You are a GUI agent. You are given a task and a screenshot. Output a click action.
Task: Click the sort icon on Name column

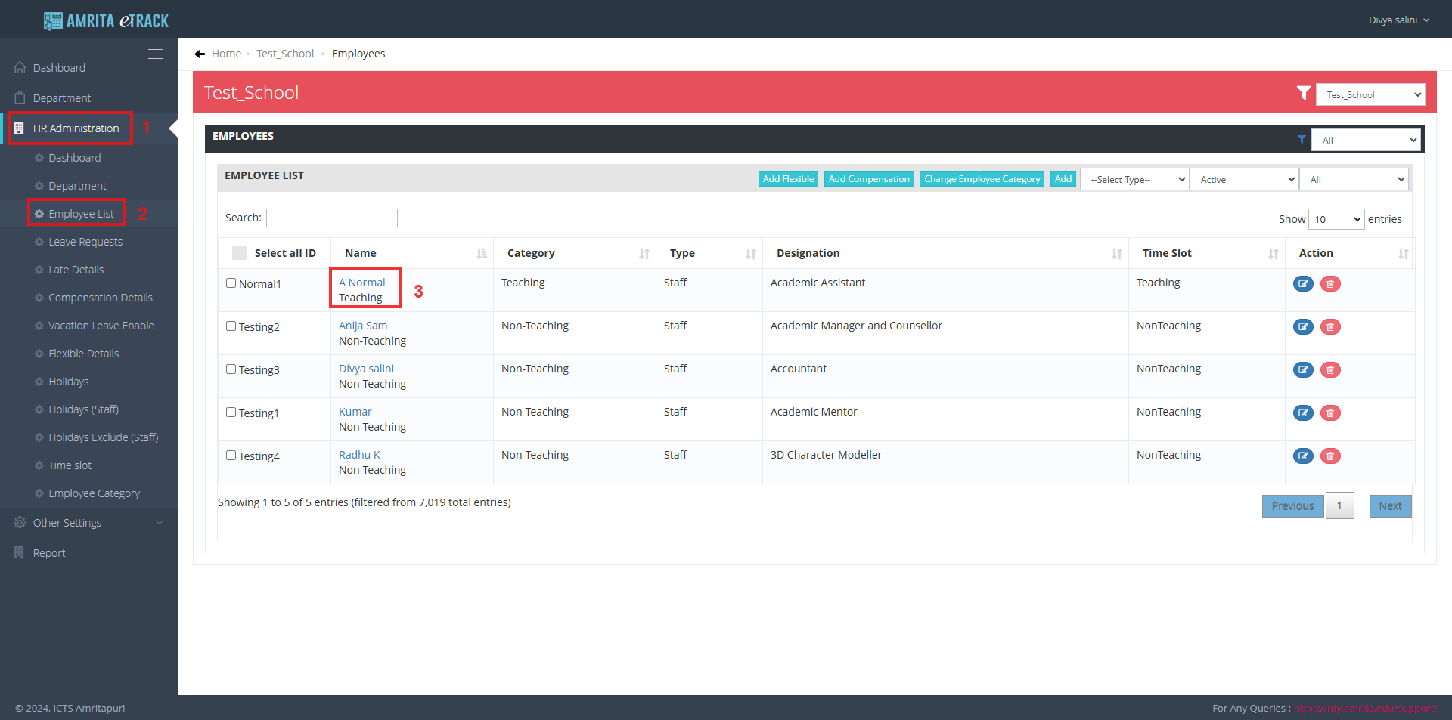(482, 254)
